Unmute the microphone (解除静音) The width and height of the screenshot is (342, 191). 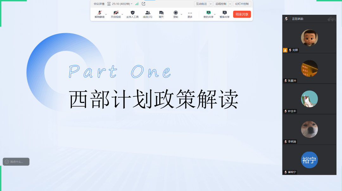point(99,13)
